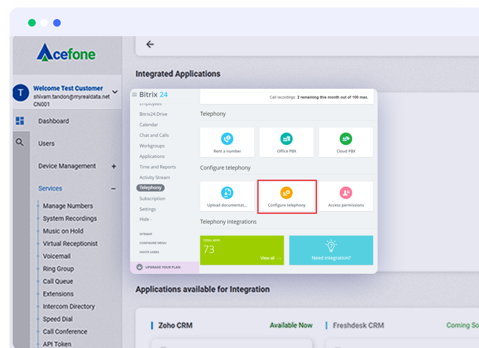The height and width of the screenshot is (348, 479).
Task: Click the Cloud PBX icon
Action: (346, 139)
